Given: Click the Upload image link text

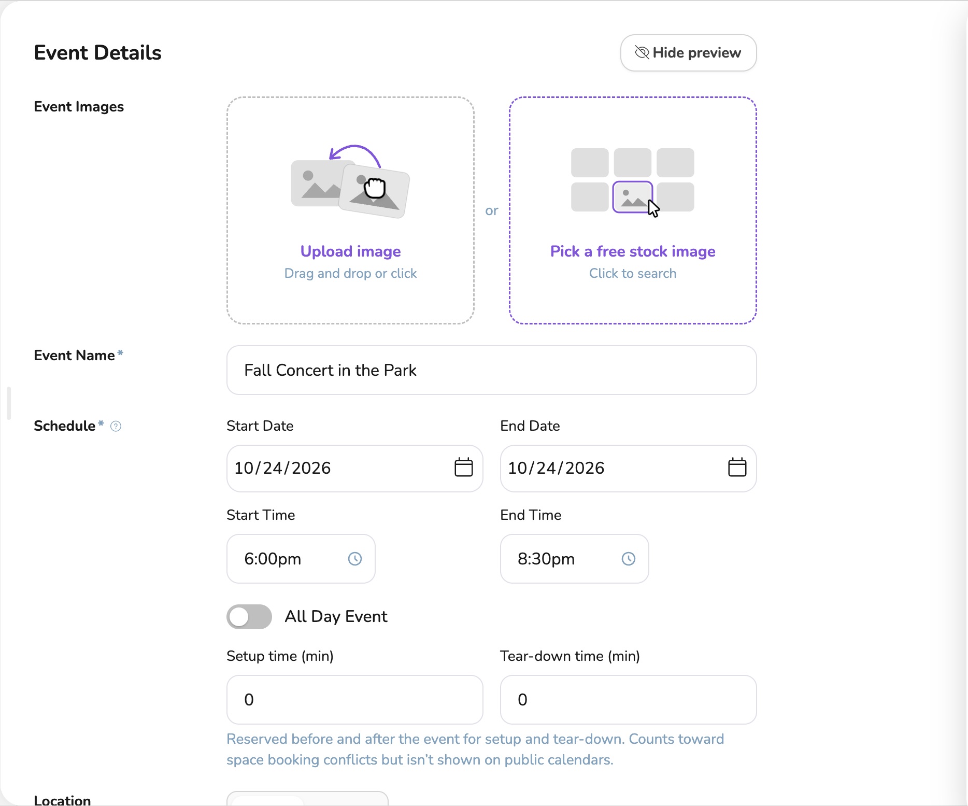Looking at the screenshot, I should pyautogui.click(x=350, y=251).
